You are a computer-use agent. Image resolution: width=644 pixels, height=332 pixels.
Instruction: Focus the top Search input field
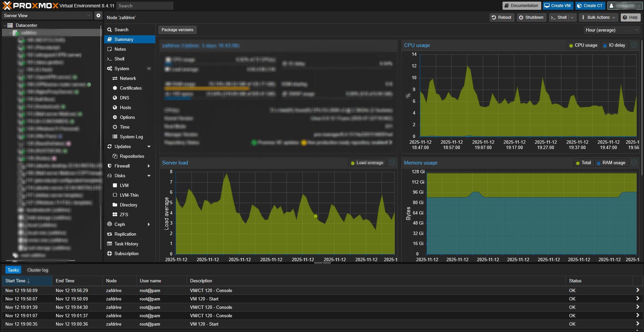[x=144, y=6]
